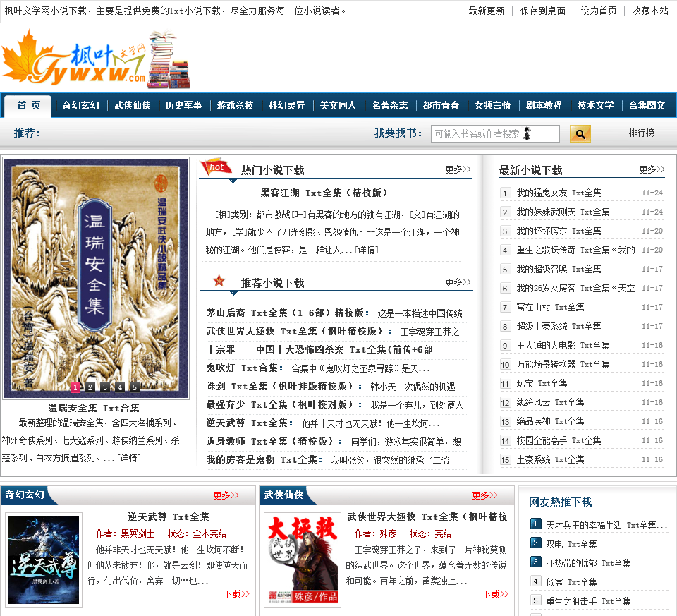
Task: Open the 技术文学 category
Action: click(x=595, y=105)
